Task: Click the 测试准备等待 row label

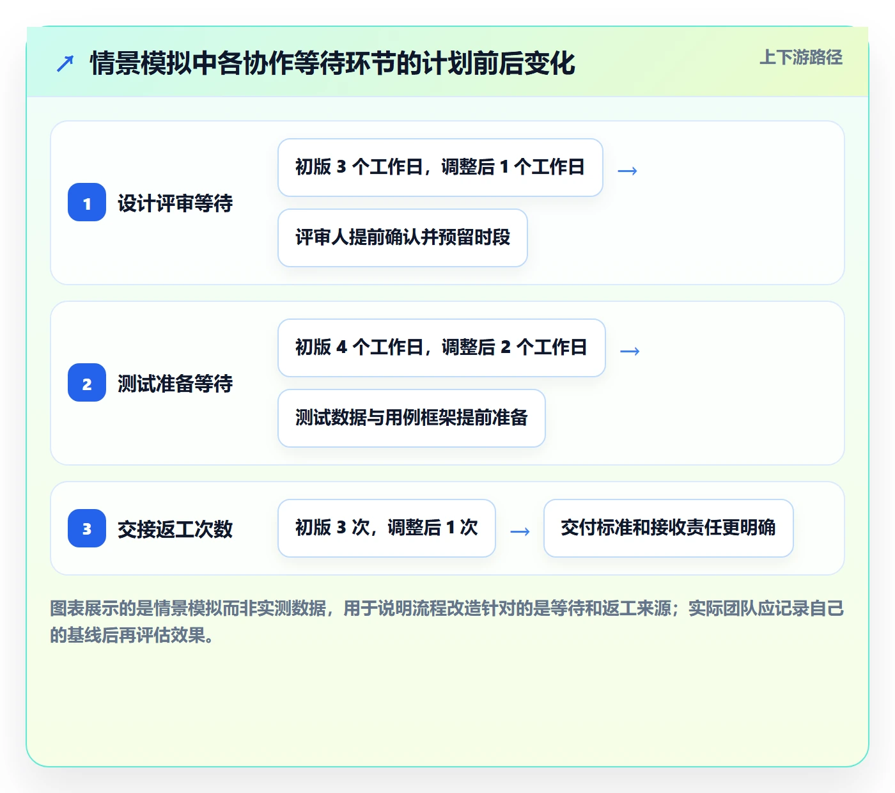Action: tap(175, 384)
